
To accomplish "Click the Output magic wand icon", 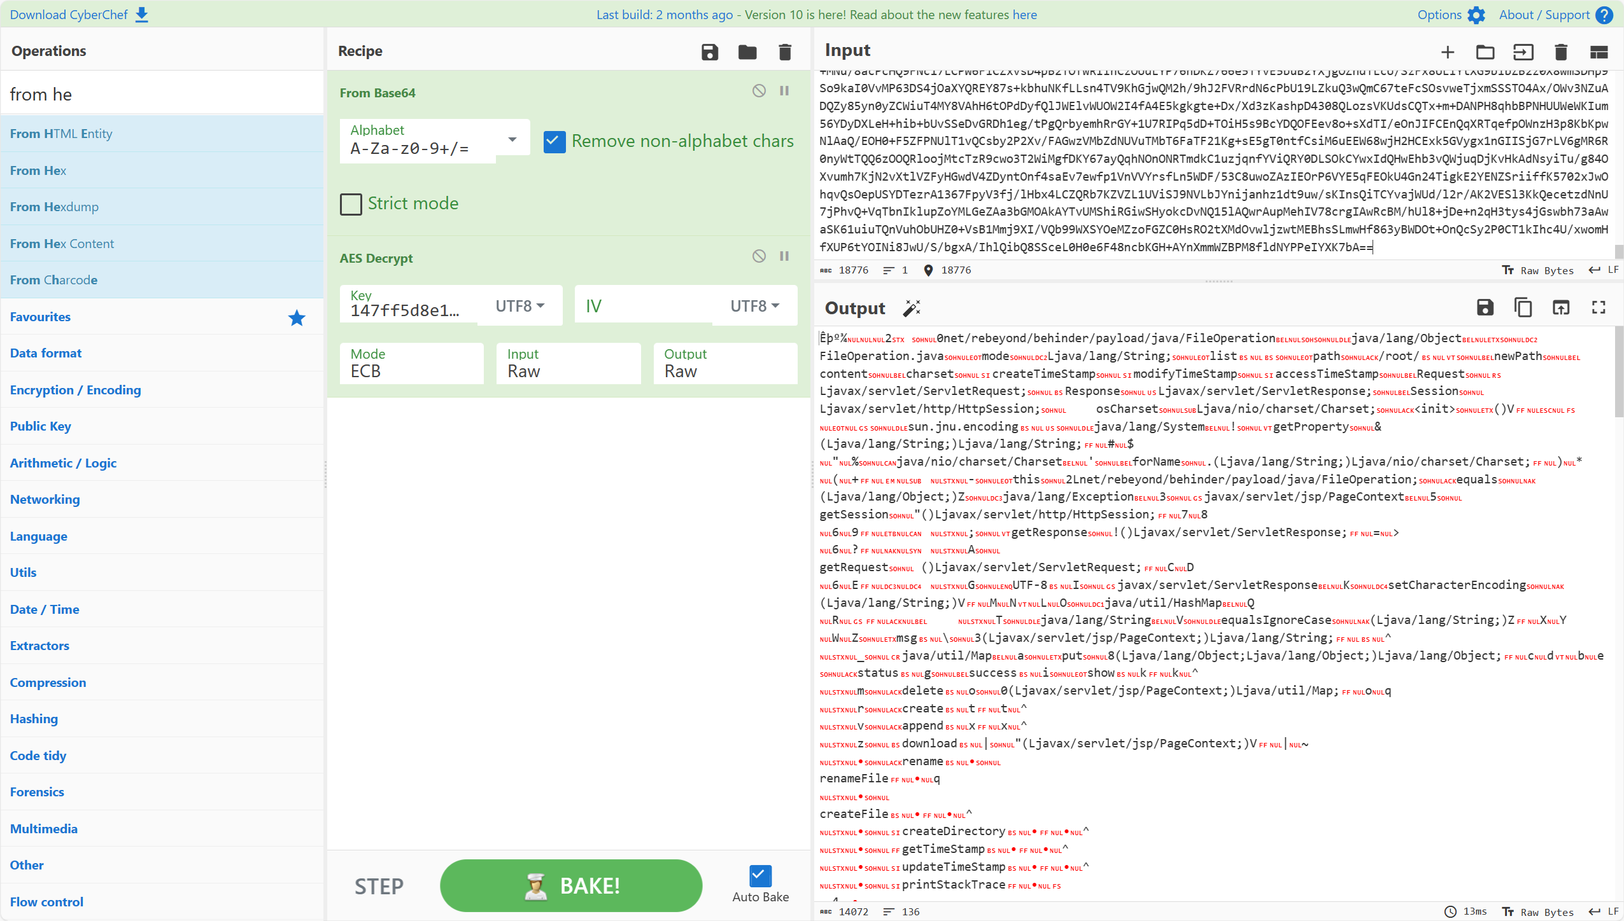I will pyautogui.click(x=912, y=308).
